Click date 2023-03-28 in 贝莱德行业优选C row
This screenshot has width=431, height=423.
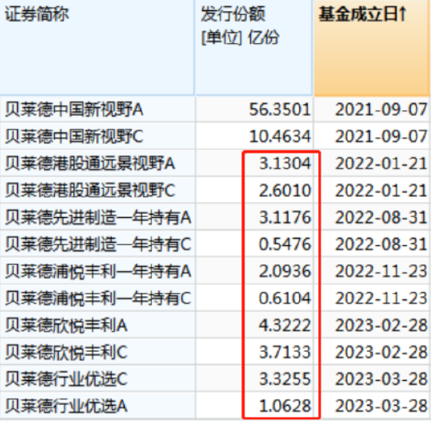click(x=382, y=379)
